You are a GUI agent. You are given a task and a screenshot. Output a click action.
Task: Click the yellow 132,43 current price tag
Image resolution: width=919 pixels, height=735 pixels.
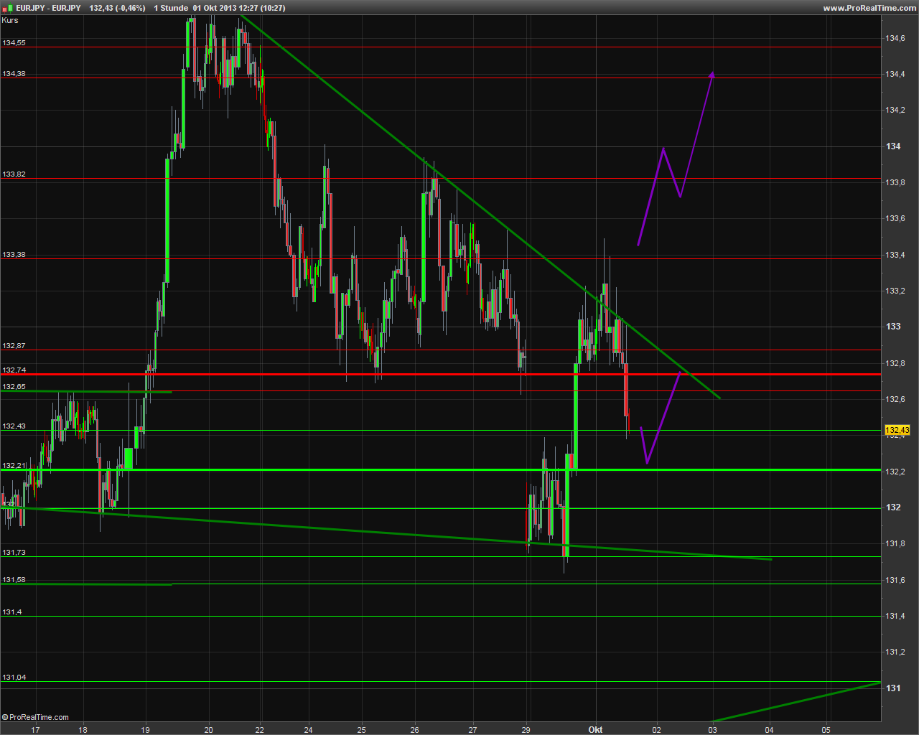[x=897, y=431]
